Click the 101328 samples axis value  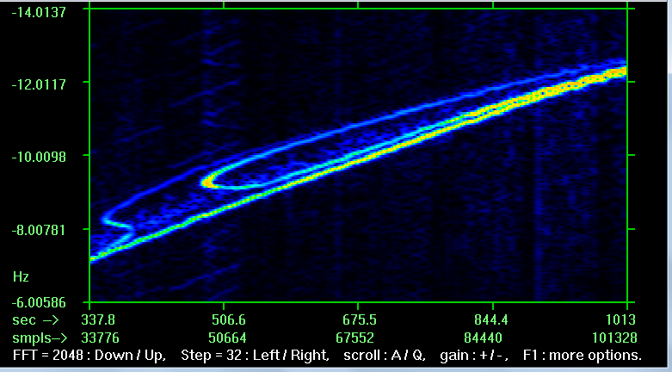614,338
